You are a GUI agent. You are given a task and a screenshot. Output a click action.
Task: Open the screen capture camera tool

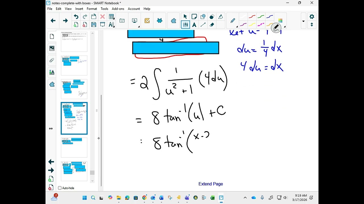[x=122, y=21]
